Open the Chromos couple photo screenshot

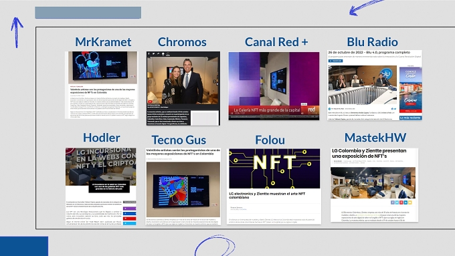click(183, 88)
